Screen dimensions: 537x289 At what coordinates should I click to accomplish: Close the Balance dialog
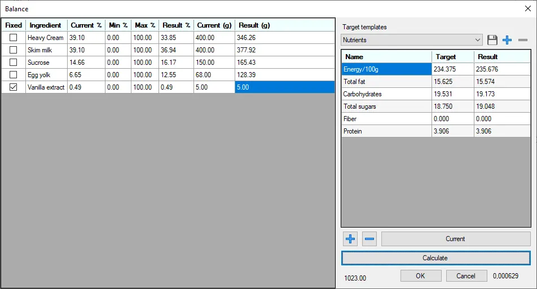528,8
